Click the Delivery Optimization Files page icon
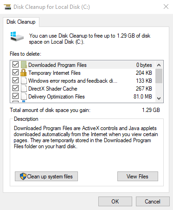The height and width of the screenshot is (210, 173). click(x=24, y=96)
